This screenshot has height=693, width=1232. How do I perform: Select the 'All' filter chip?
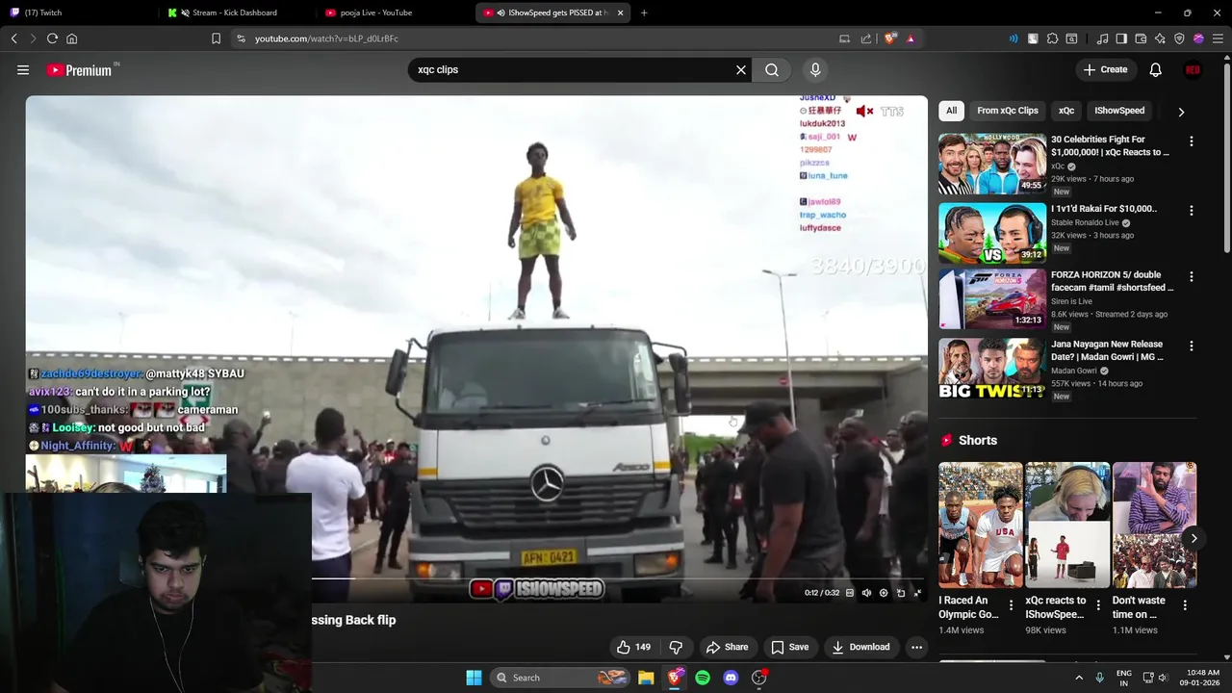(x=951, y=111)
